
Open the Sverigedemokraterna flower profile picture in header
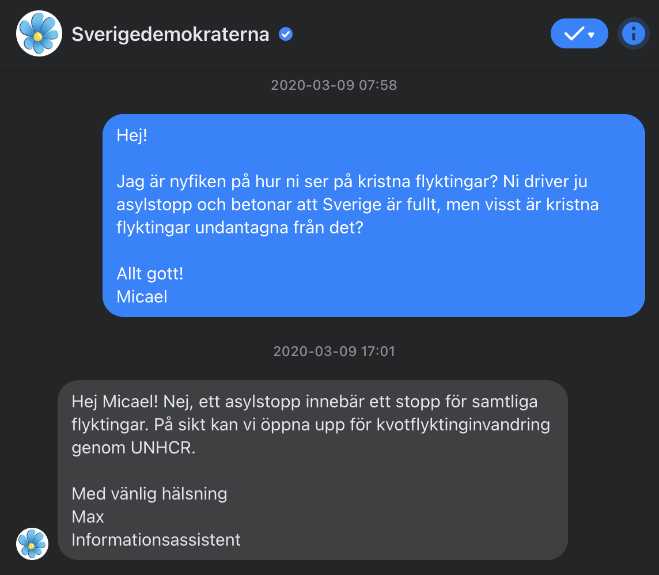39,34
